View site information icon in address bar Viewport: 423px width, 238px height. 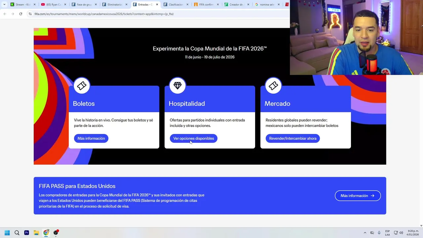pos(30,14)
